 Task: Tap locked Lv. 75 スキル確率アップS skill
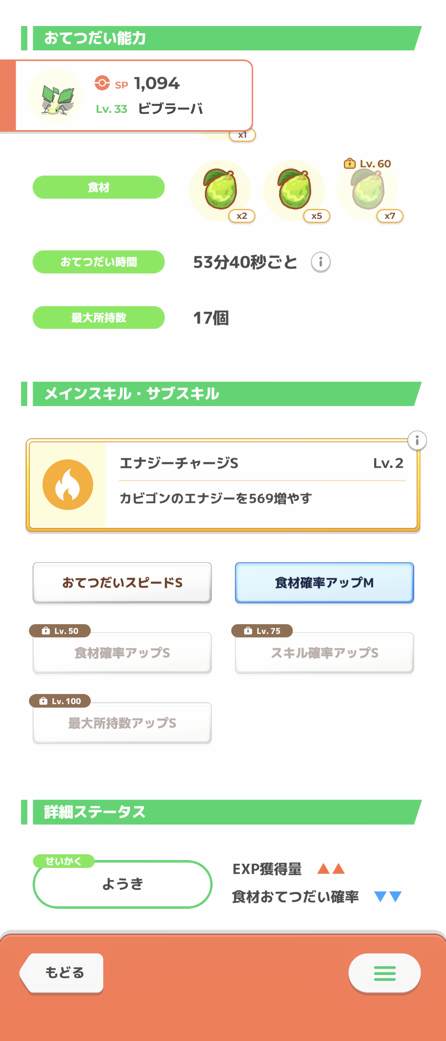click(324, 653)
